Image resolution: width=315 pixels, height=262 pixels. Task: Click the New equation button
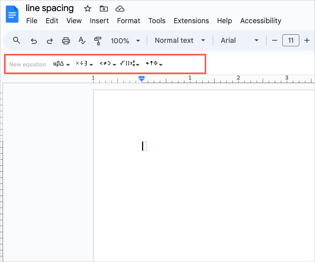(28, 64)
